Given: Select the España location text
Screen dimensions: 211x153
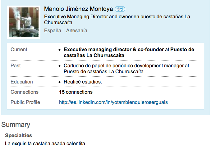Looking at the screenshot, I should tap(53, 31).
